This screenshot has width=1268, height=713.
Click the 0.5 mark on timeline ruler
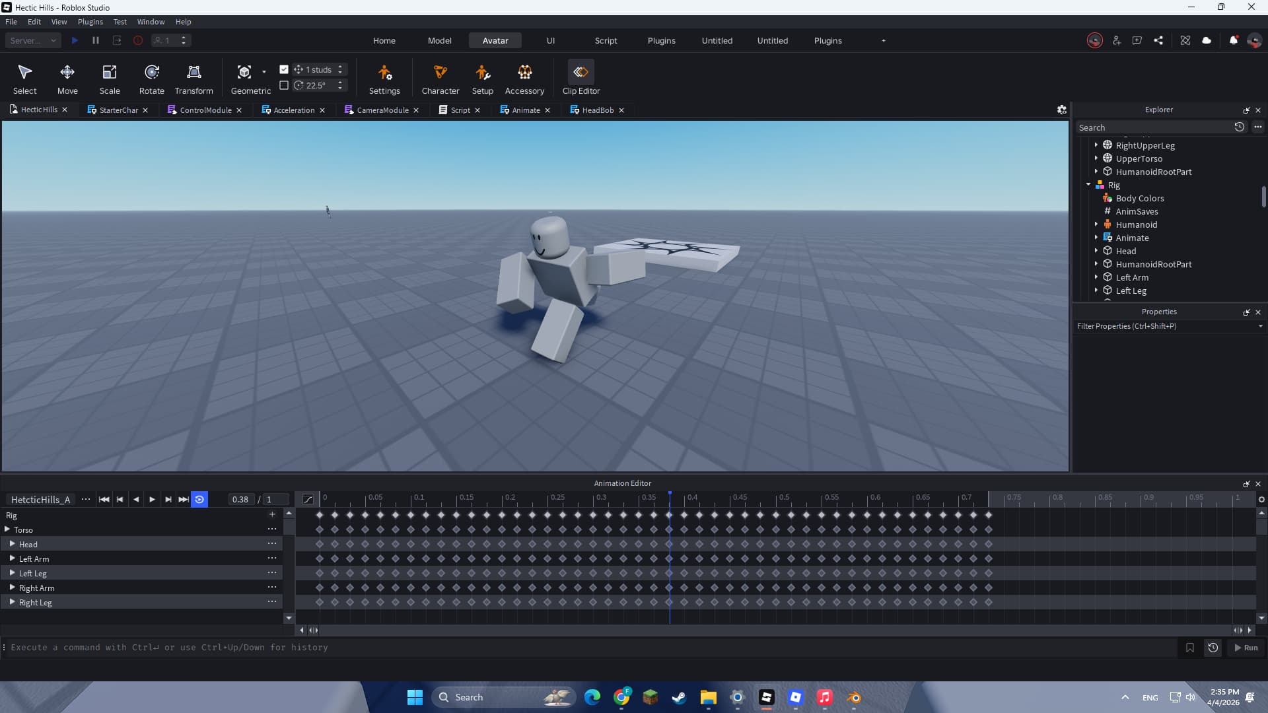784,498
